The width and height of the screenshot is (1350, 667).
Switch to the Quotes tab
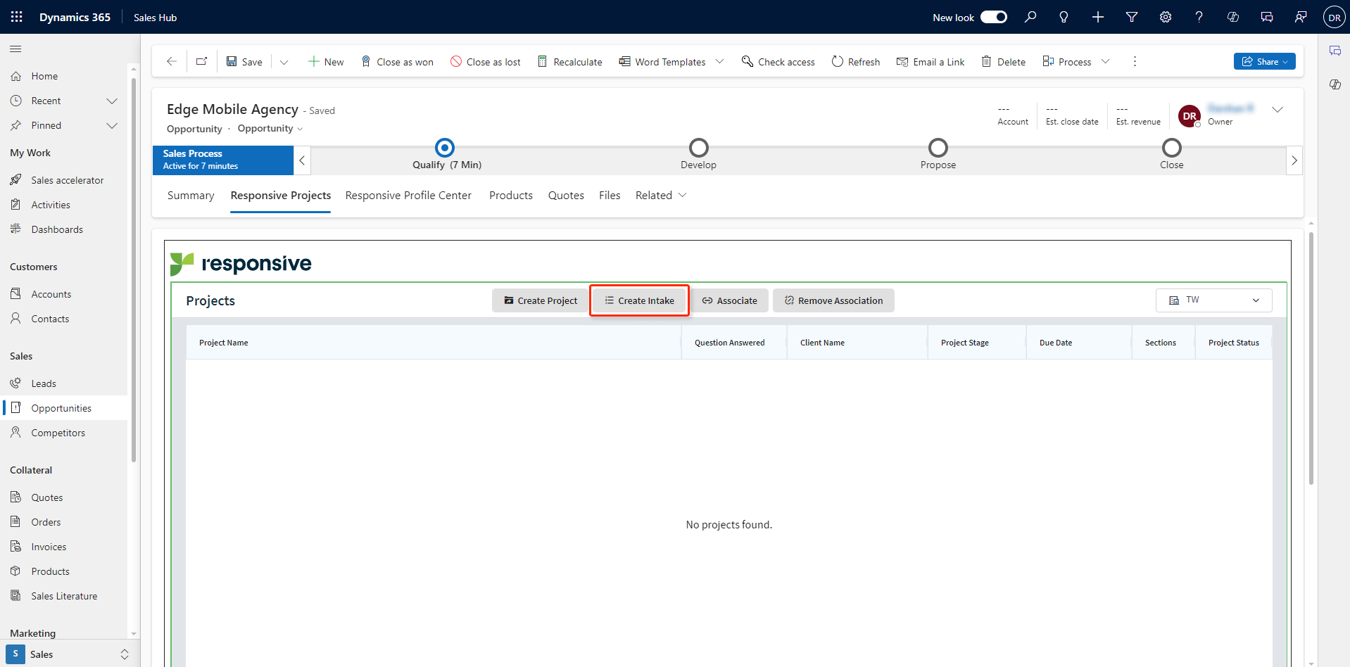[x=566, y=195]
